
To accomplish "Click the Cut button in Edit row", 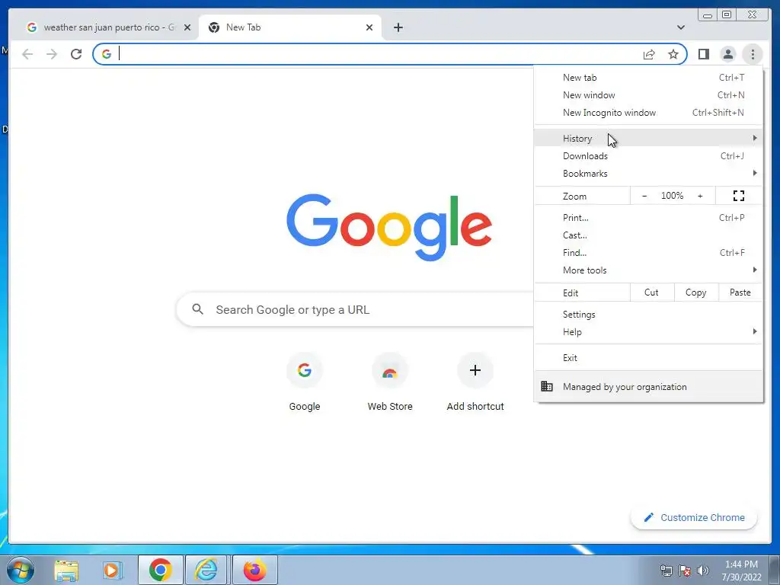I will 652,292.
